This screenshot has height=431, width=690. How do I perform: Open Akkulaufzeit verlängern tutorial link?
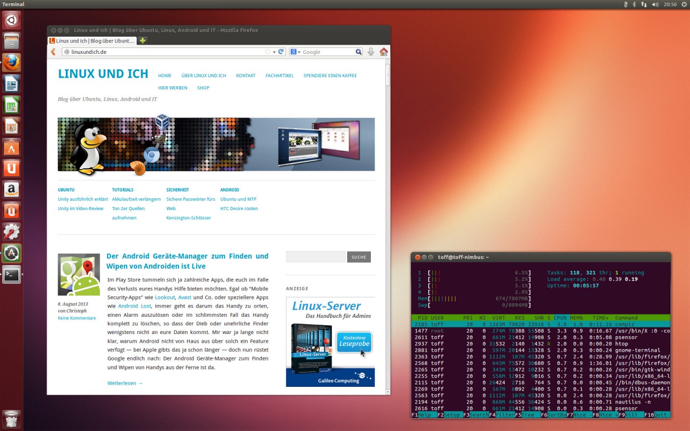coord(136,199)
